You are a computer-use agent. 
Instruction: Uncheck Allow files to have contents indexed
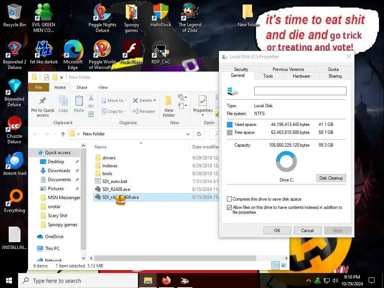pos(229,207)
